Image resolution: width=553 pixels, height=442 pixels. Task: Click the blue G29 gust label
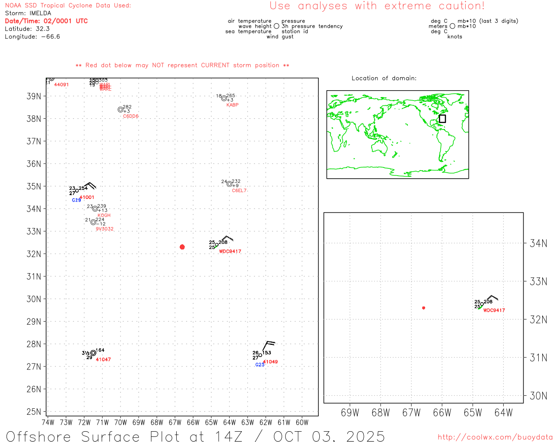tap(76, 200)
